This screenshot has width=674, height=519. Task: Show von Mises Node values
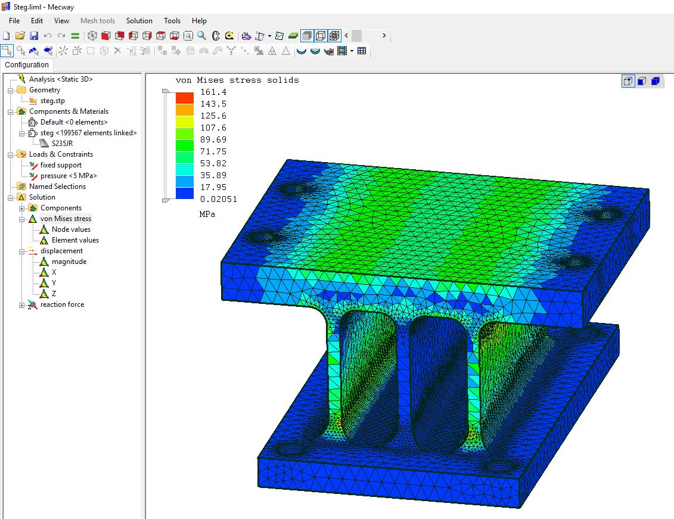coord(71,229)
